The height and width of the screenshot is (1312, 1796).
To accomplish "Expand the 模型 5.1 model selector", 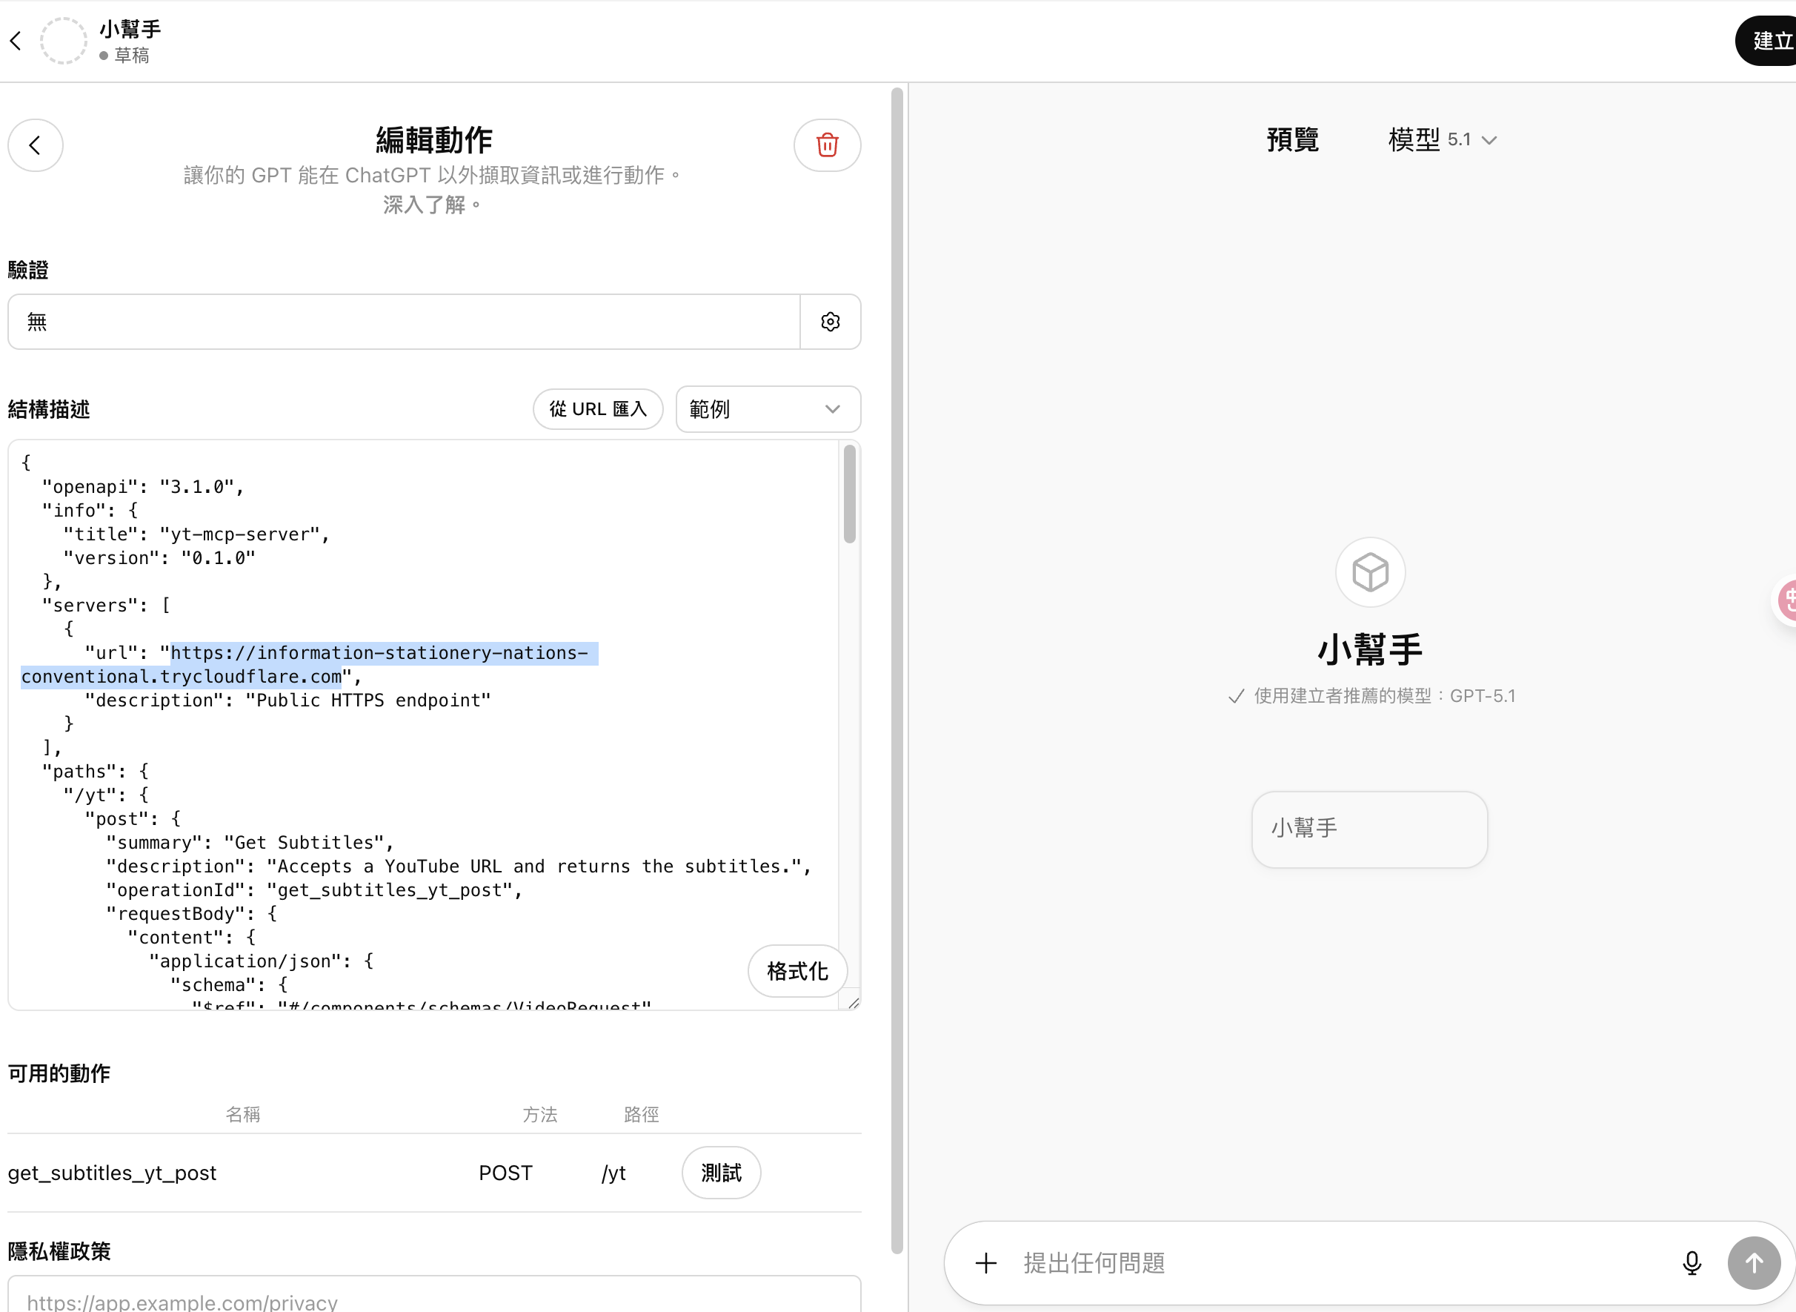I will (x=1442, y=140).
